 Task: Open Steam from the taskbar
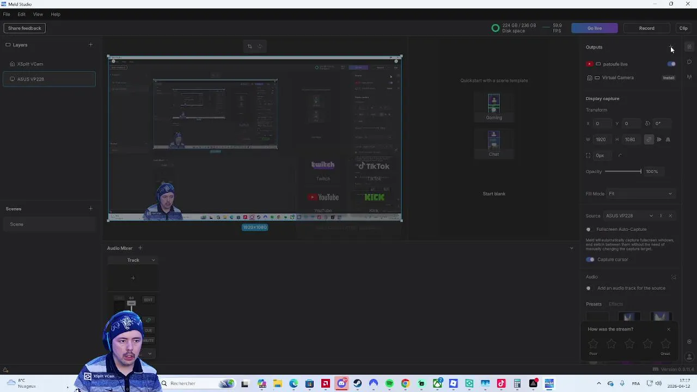(x=357, y=383)
